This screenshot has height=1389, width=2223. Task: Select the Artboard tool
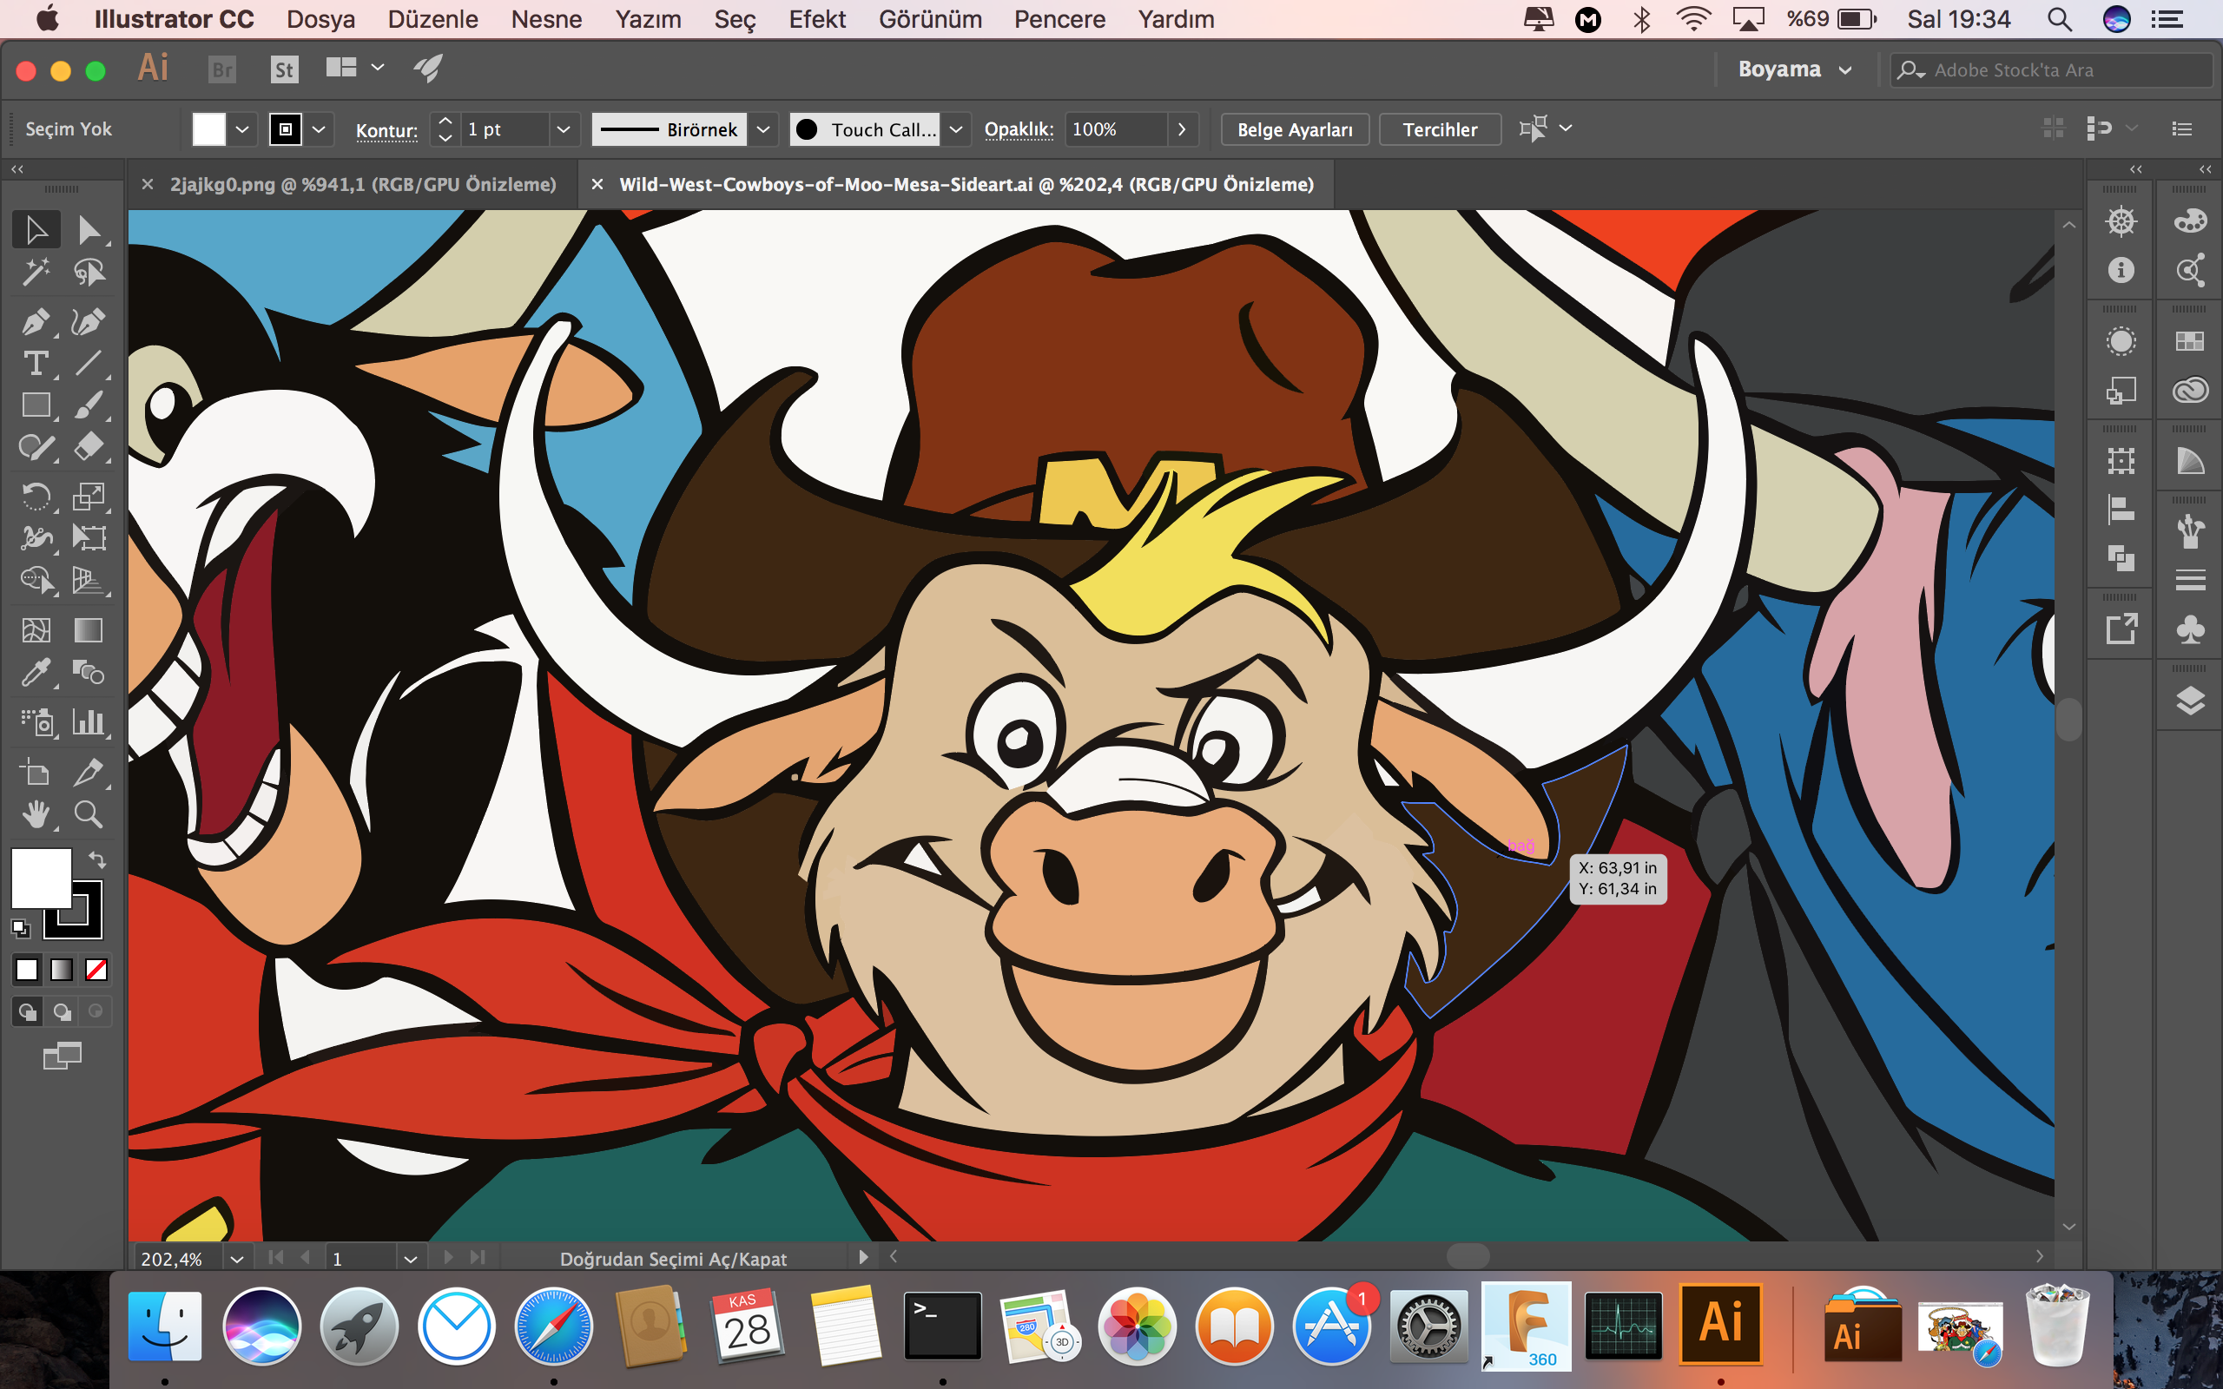click(36, 773)
